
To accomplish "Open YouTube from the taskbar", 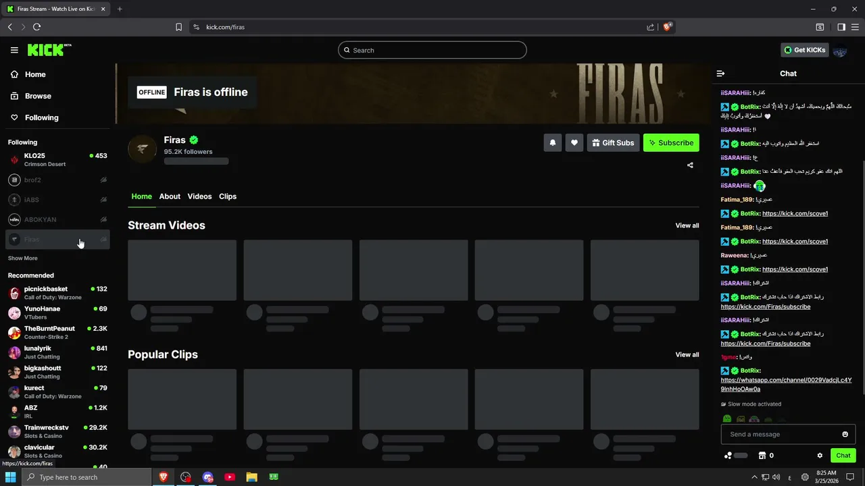I will pos(230,477).
